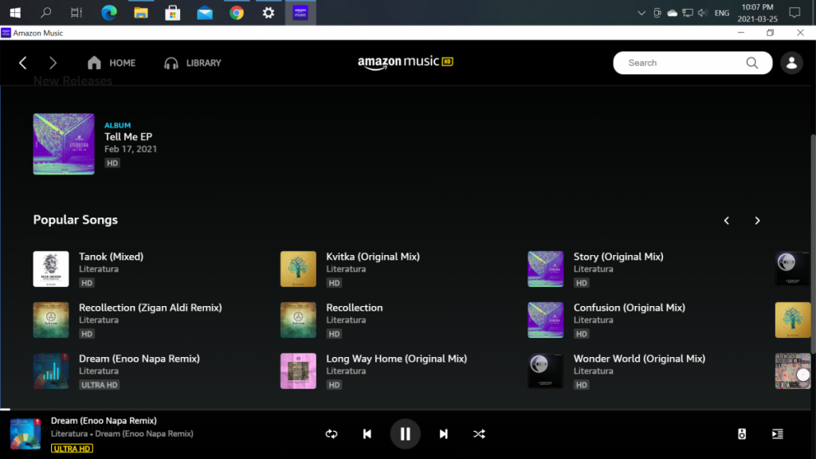Play Recollection from its middle-column cover
The height and width of the screenshot is (459, 816).
coord(298,320)
